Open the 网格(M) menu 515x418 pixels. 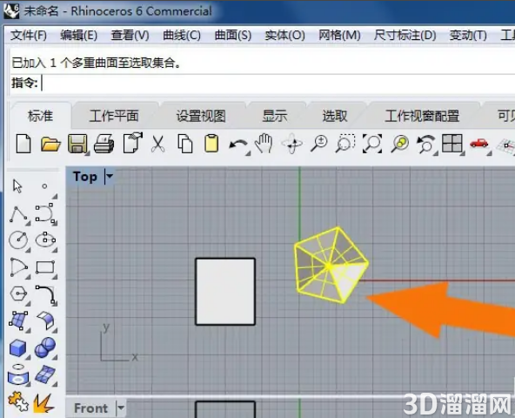(x=339, y=35)
